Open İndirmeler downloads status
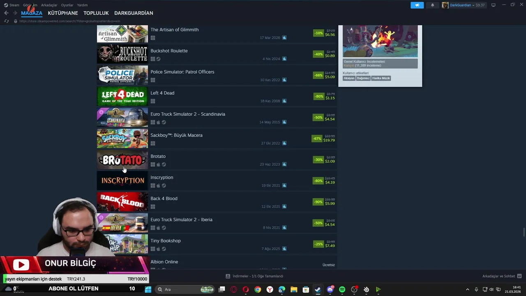Viewport: 526px width, 296px height. click(255, 276)
